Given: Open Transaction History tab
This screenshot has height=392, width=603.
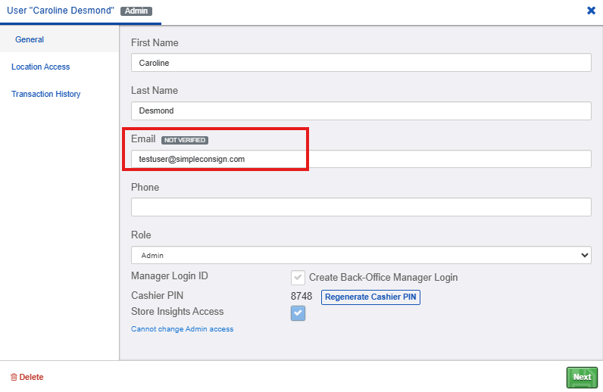Looking at the screenshot, I should tap(45, 94).
